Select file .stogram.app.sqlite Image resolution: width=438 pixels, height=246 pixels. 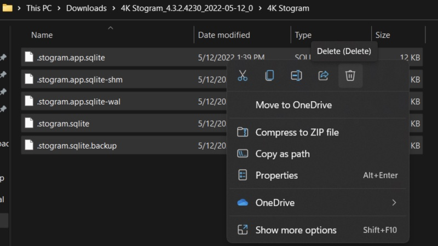(x=71, y=57)
